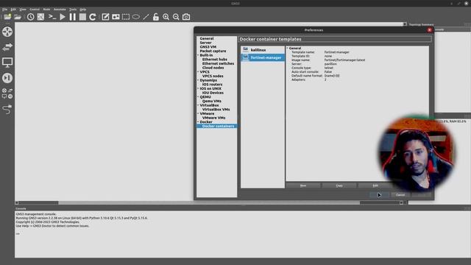471x265 pixels.
Task: Select IOU Devices preferences
Action: tap(213, 93)
